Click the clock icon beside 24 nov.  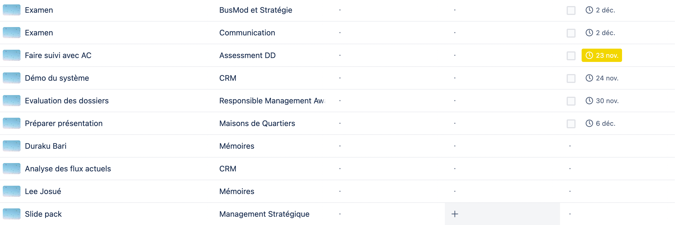click(589, 78)
